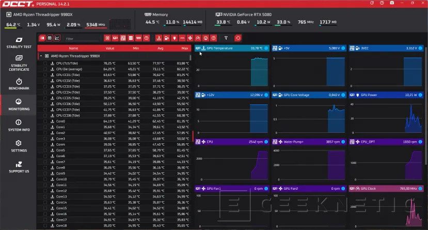
Task: Toggle voltage reading filter icon
Action: tap(167, 38)
